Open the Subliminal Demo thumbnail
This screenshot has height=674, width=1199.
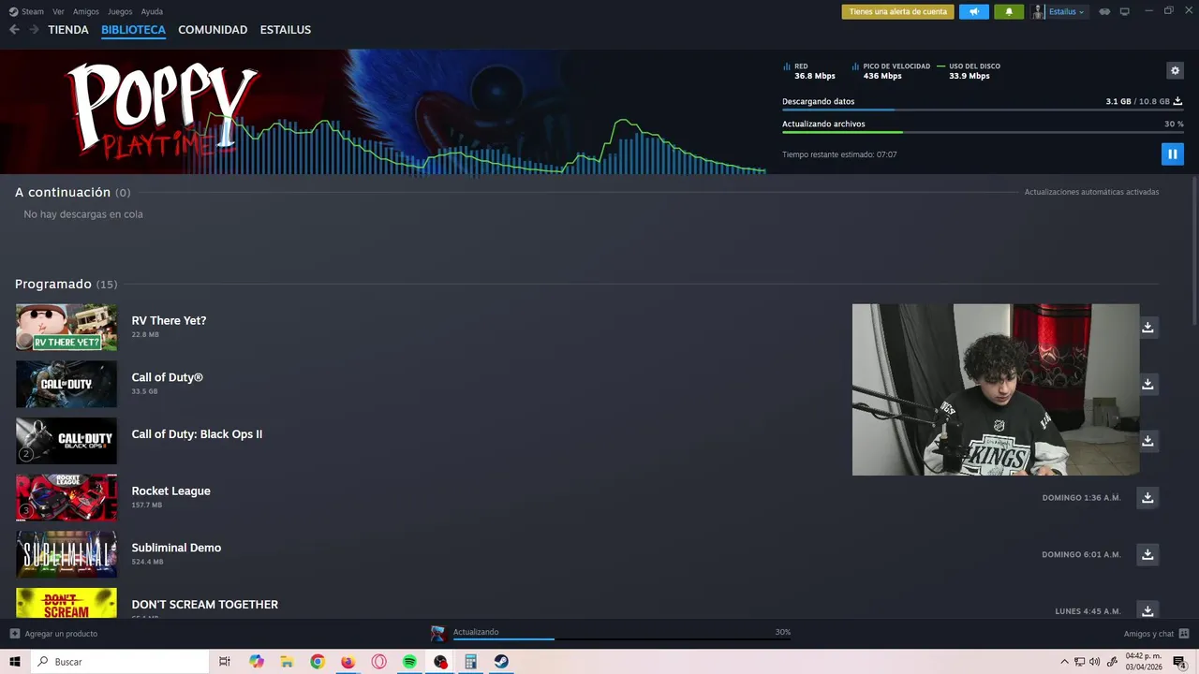coord(67,554)
